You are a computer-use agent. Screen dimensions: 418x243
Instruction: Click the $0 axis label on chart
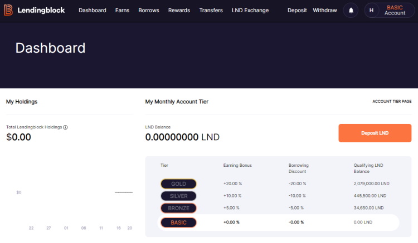click(18, 192)
